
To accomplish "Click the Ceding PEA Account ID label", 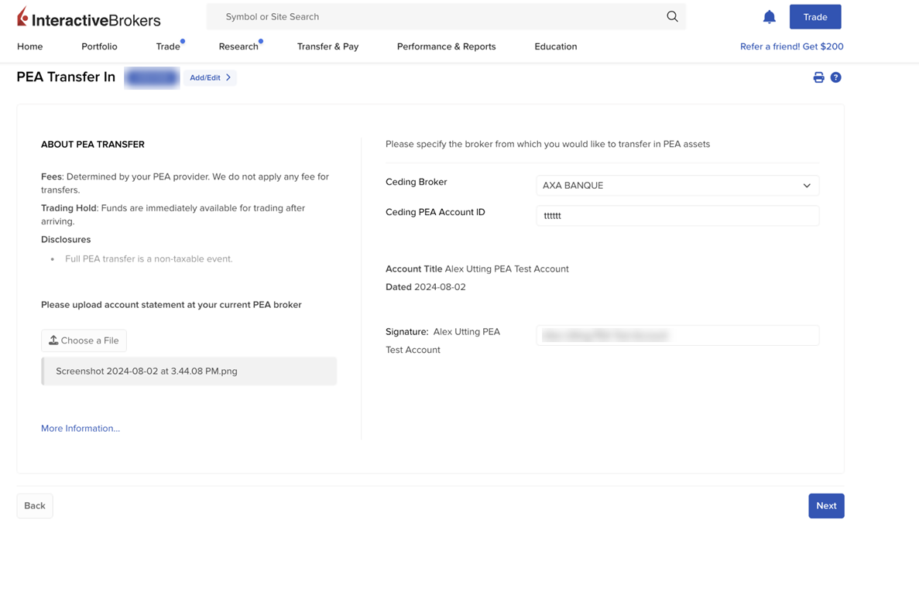I will (x=435, y=212).
